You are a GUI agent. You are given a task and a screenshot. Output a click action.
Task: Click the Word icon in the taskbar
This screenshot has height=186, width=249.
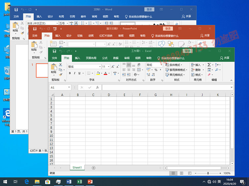pos(69,182)
